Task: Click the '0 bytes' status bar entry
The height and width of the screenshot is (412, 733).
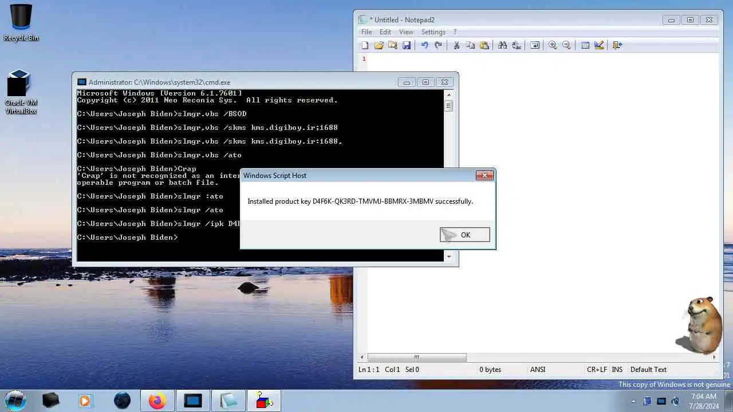Action: (x=490, y=370)
